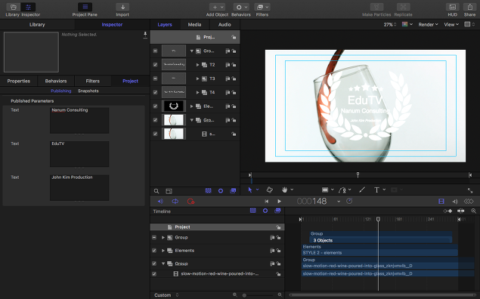Toggle Elements row checkbox in Timeline
This screenshot has width=480, height=299.
pos(154,251)
